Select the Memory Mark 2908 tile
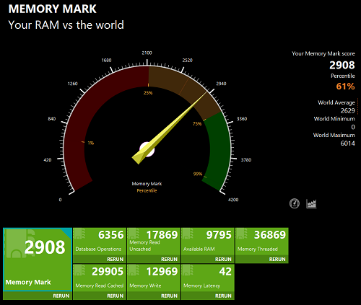Viewport: 361px width, 305px height. (38, 260)
